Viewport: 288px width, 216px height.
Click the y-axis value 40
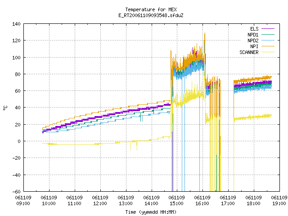pyautogui.click(x=18, y=108)
